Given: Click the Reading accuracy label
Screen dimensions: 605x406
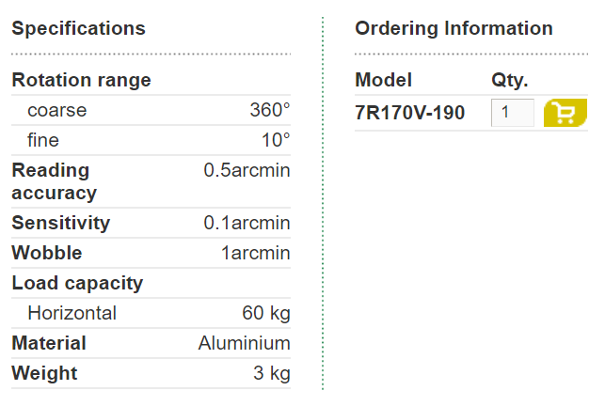Looking at the screenshot, I should pos(54,181).
